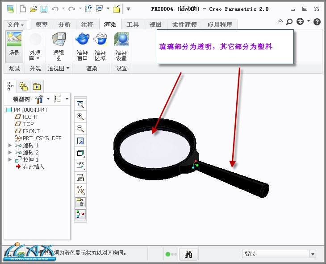Image resolution: width=326 pixels, height=264 pixels.
Task: Click the Zoom out magnifier icon
Action: pyautogui.click(x=80, y=129)
